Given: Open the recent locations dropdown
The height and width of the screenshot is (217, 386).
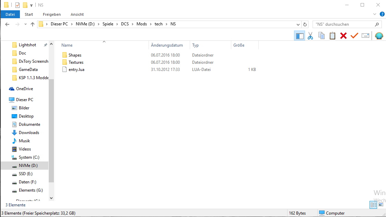Looking at the screenshot, I should pos(25,24).
